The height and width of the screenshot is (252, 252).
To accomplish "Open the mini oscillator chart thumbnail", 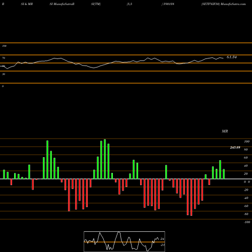I will (124, 241).
